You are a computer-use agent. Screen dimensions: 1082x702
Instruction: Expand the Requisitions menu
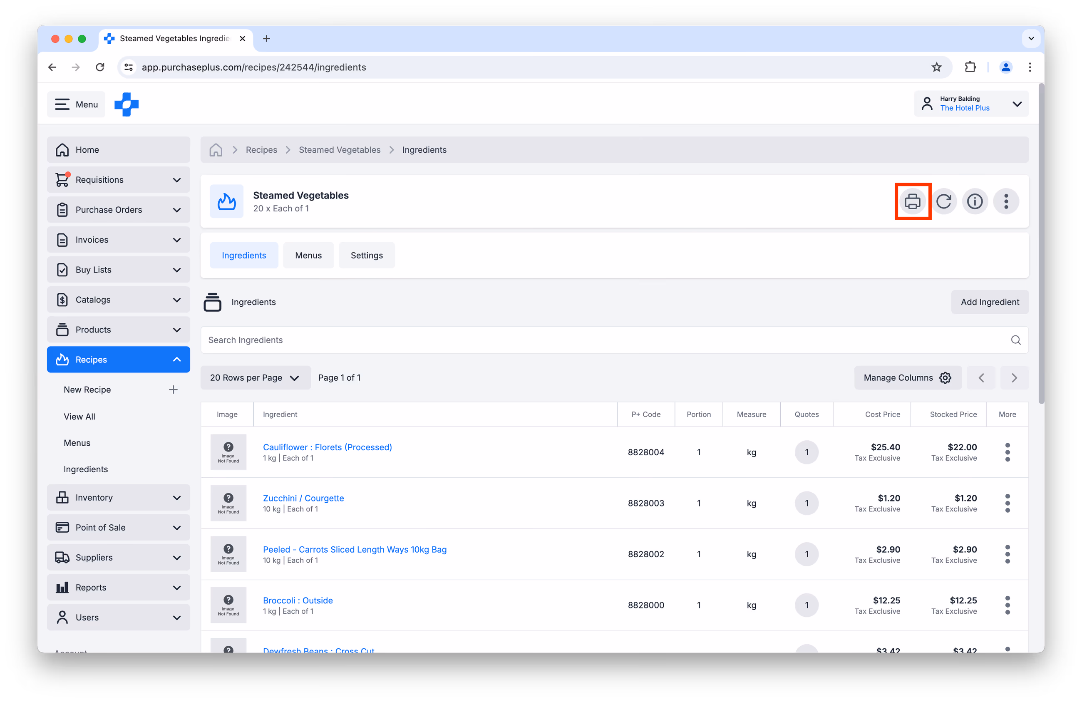coord(119,180)
